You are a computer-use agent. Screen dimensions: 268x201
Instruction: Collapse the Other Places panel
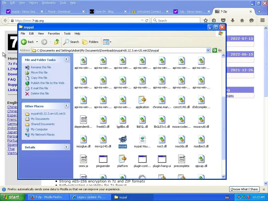point(66,106)
